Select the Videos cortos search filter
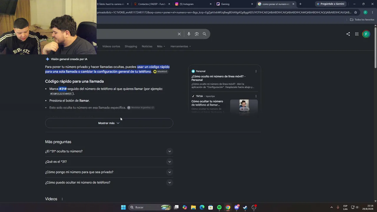Image resolution: width=377 pixels, height=212 pixels. [x=111, y=46]
